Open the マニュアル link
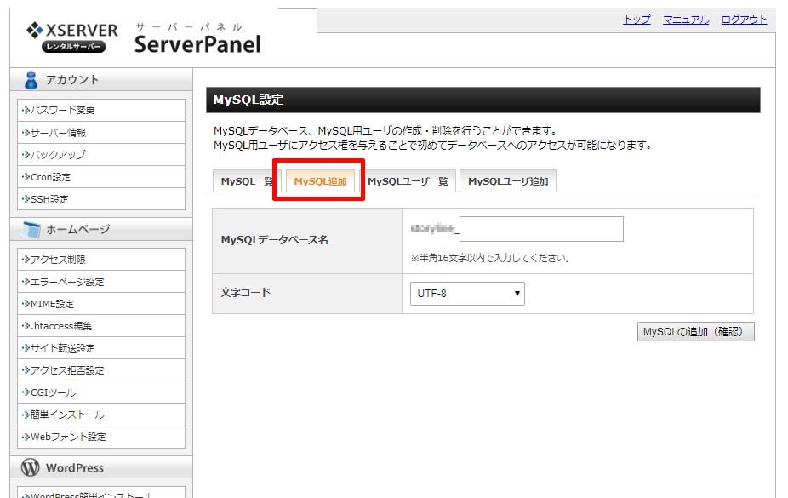The height and width of the screenshot is (498, 788). 686,20
